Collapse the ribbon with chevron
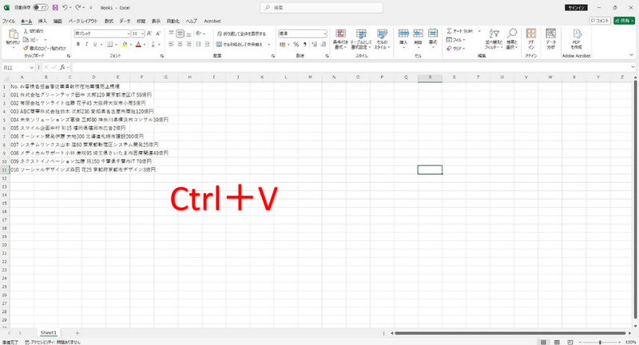 coord(632,55)
